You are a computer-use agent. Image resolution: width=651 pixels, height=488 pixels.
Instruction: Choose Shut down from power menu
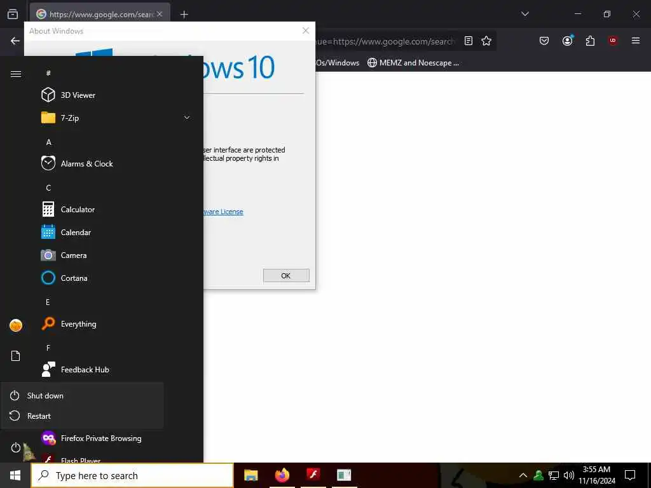point(83,395)
